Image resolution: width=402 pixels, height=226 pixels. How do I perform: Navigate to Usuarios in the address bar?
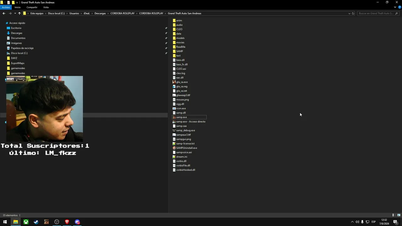(x=74, y=13)
